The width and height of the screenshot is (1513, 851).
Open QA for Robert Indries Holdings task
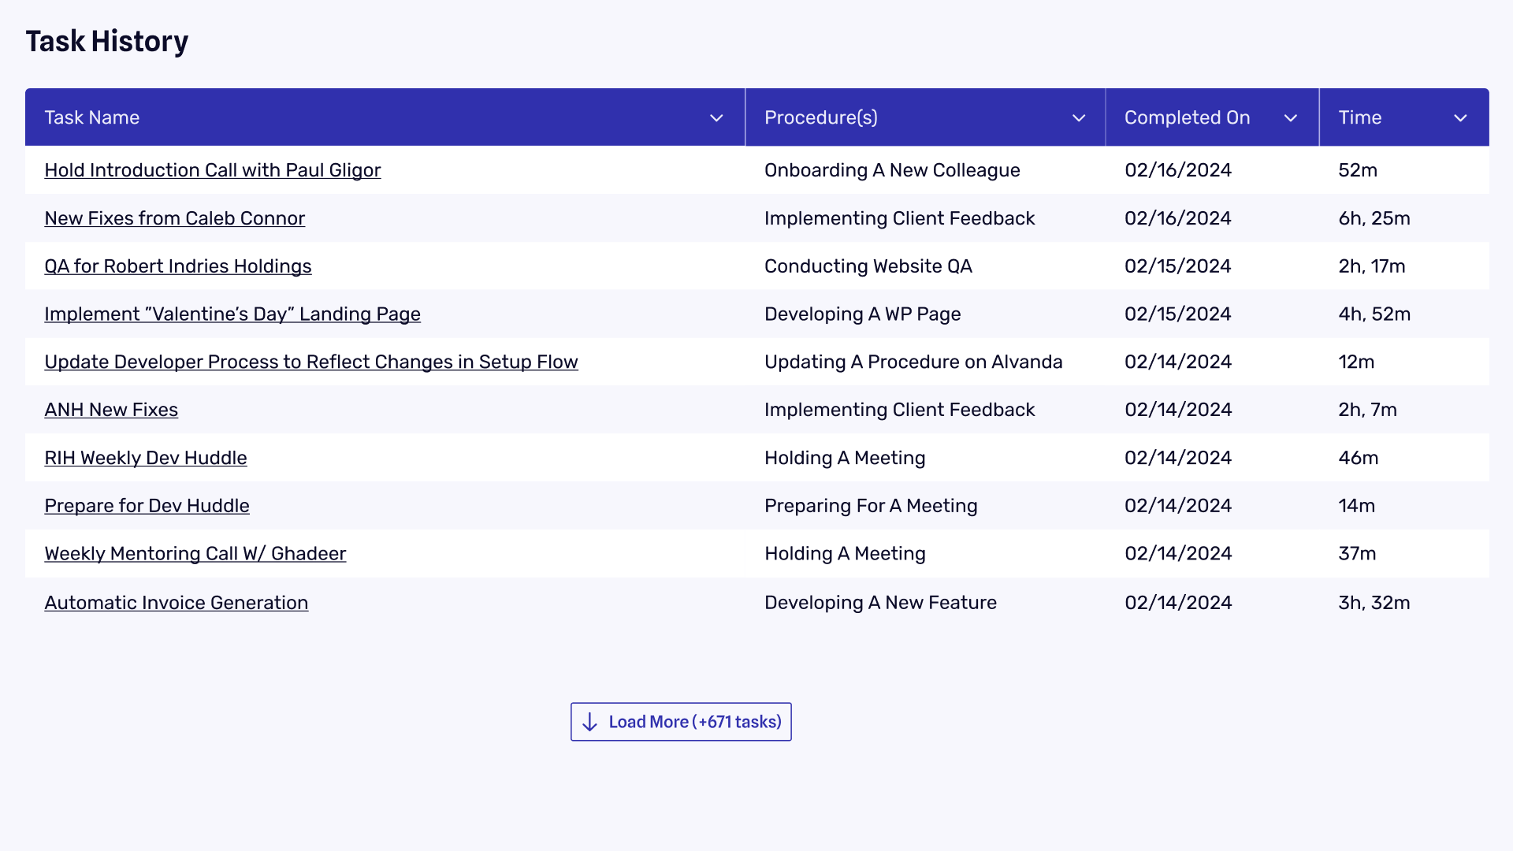pyautogui.click(x=177, y=266)
